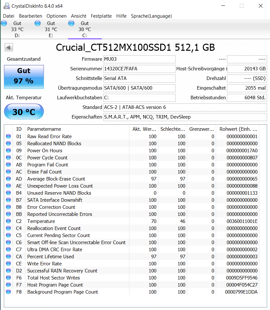The width and height of the screenshot is (270, 310).
Task: Open the Bearbeiten menu
Action: point(30,16)
